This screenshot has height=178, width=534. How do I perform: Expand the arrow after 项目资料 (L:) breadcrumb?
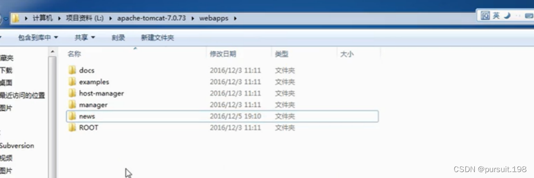pos(110,18)
